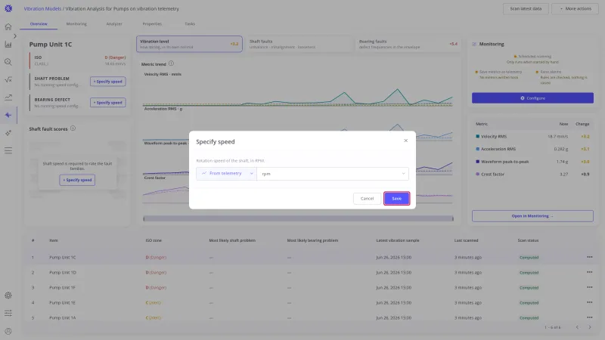Click info icon next to Metric trend
This screenshot has height=340, width=605.
[x=171, y=63]
